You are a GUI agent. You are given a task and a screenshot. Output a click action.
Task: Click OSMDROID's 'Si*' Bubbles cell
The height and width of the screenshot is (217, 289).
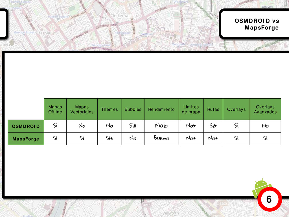(133, 126)
